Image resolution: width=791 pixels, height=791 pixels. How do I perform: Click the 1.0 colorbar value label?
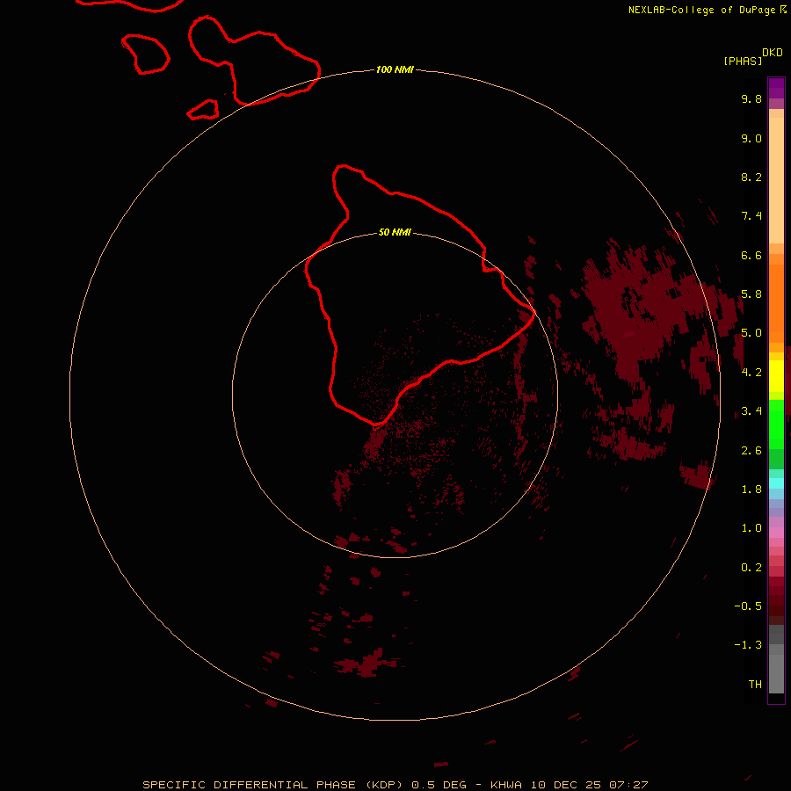(x=751, y=528)
